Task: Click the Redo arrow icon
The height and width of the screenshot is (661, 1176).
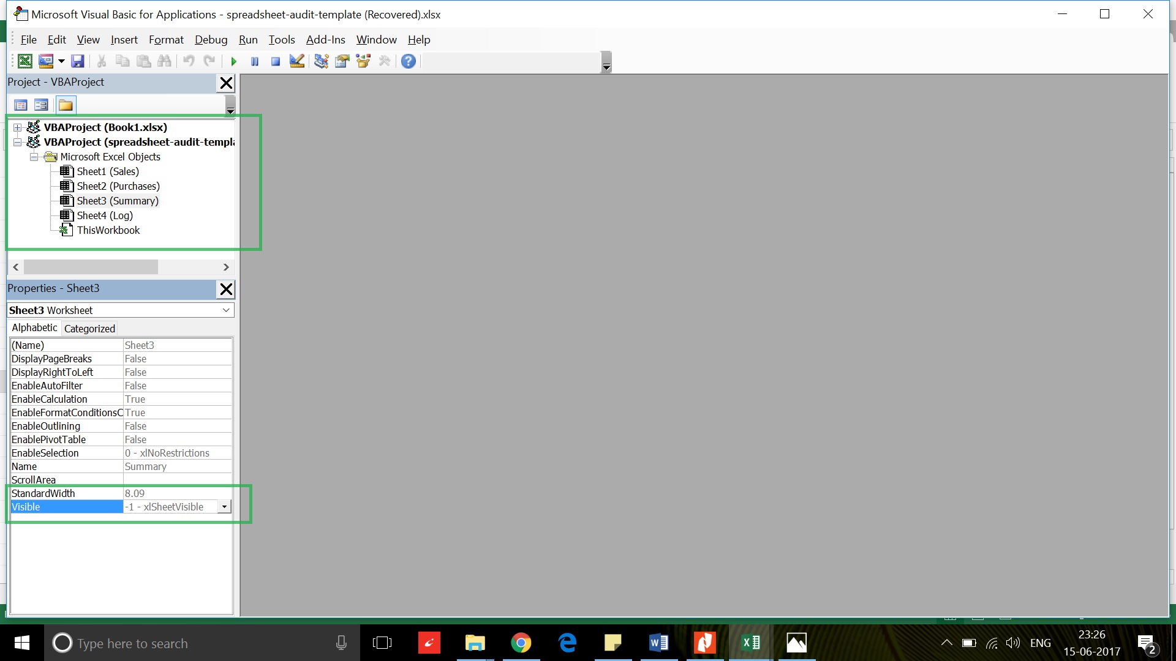Action: tap(209, 61)
